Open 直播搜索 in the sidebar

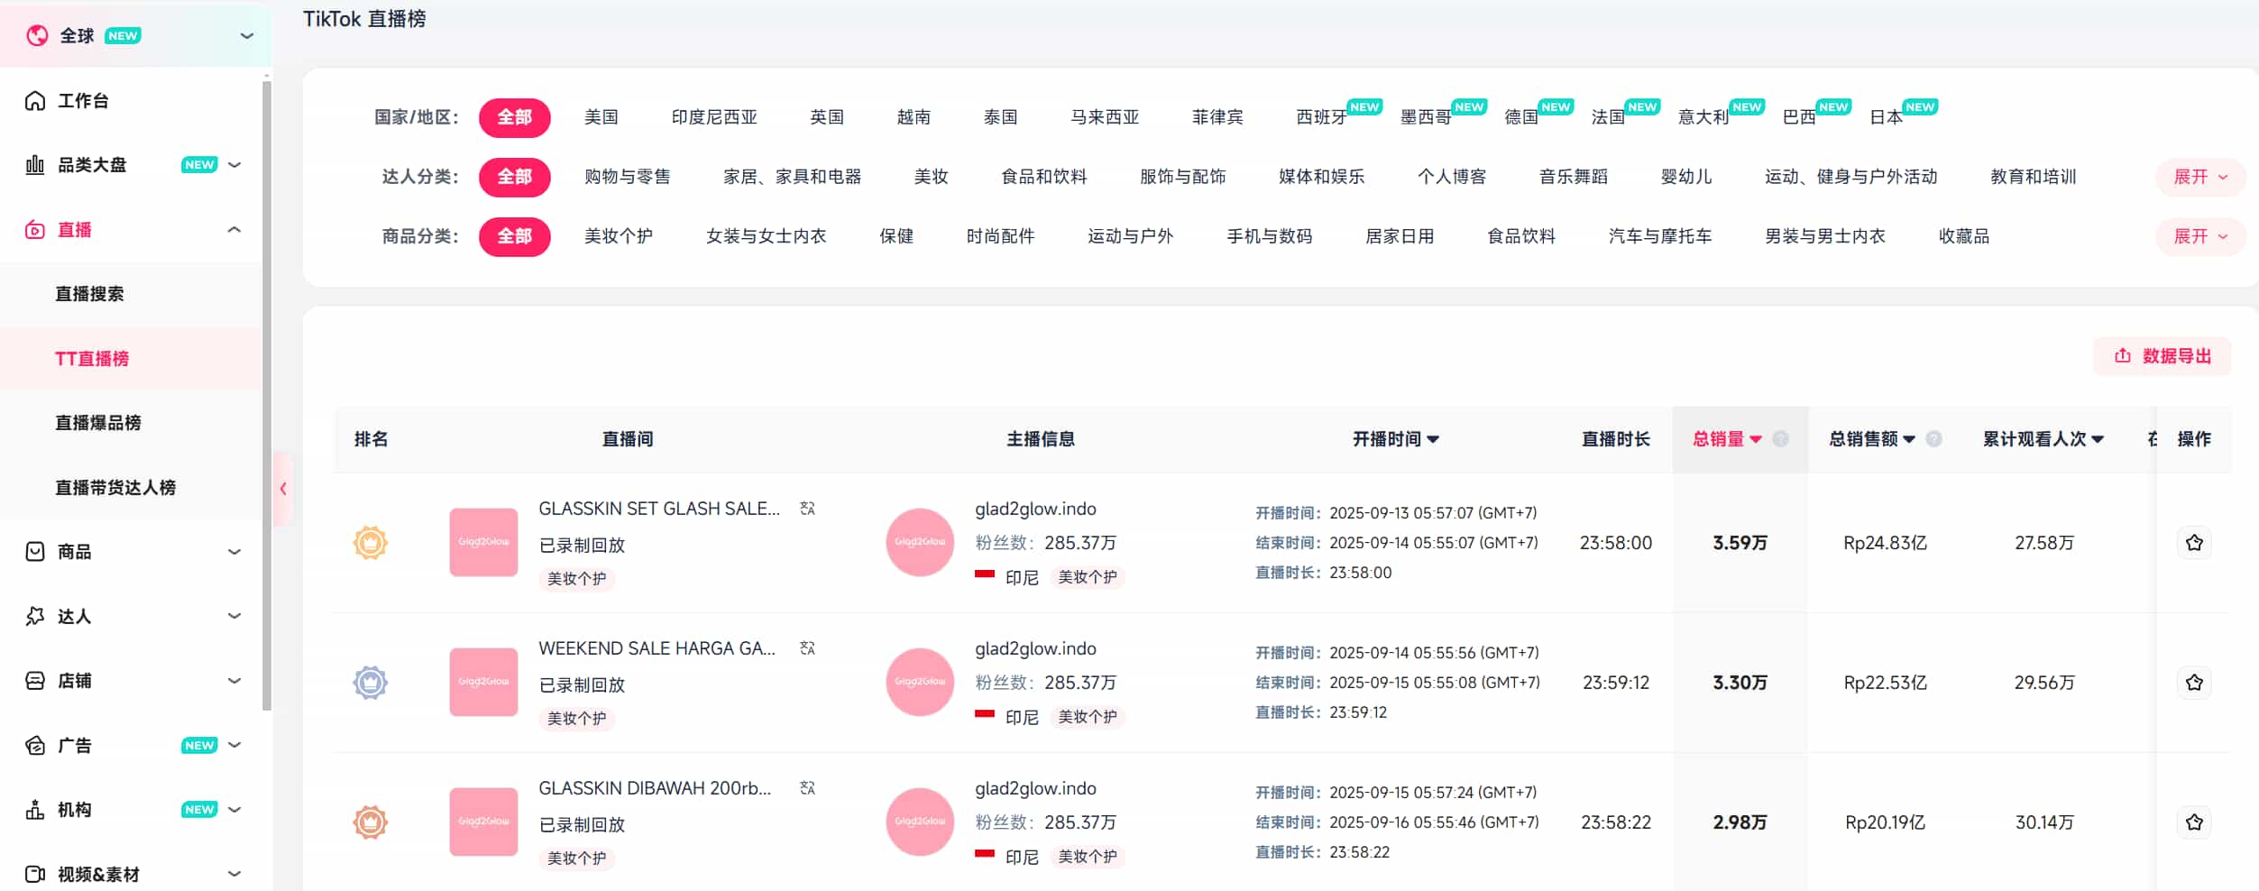point(89,294)
